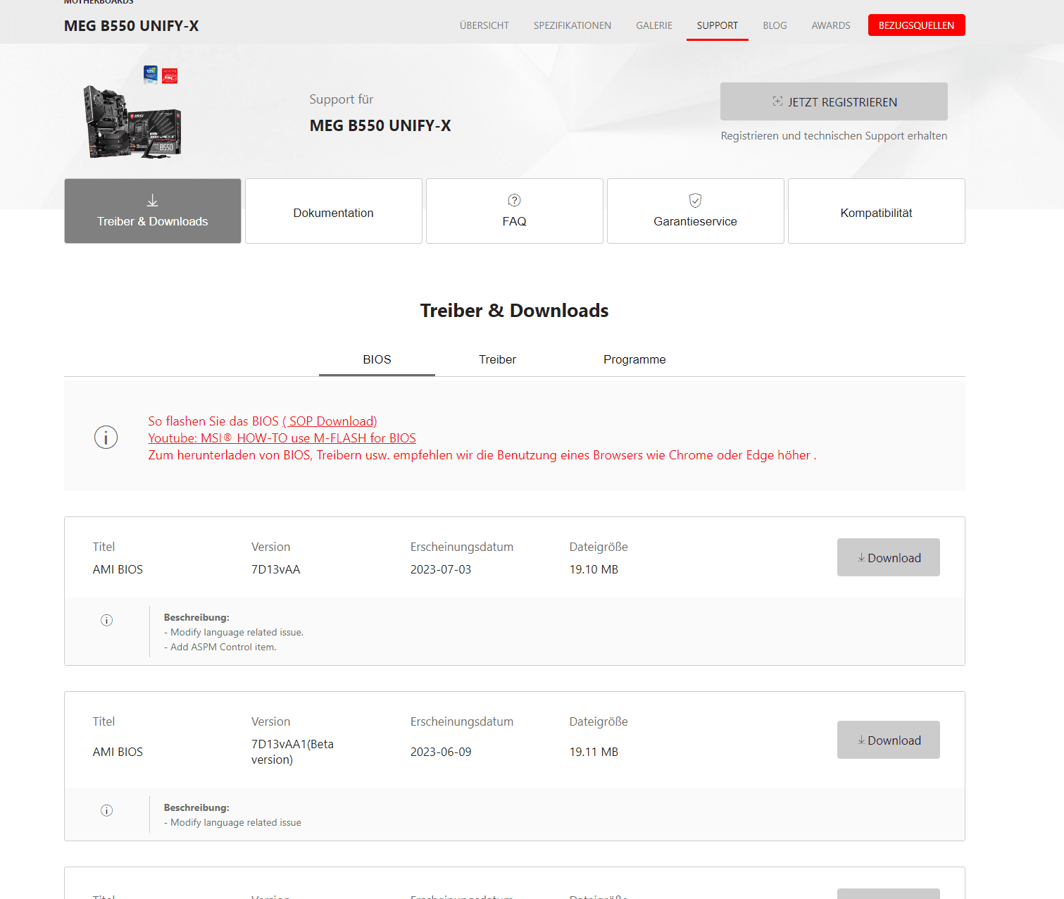
Task: Click 'Add ASPM Control item.' description line
Action: click(220, 647)
